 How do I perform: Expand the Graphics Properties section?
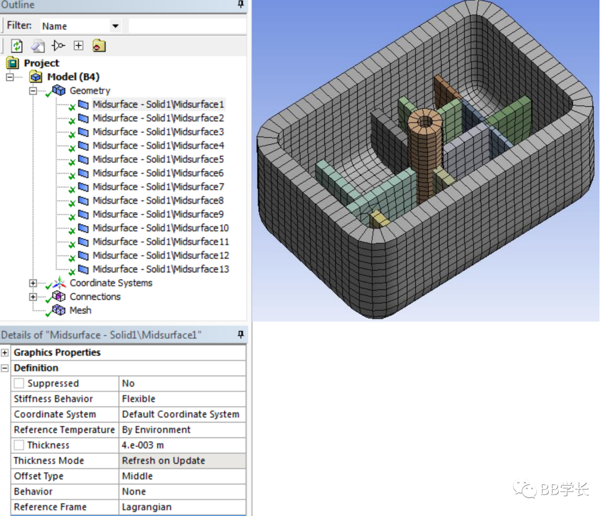5,352
